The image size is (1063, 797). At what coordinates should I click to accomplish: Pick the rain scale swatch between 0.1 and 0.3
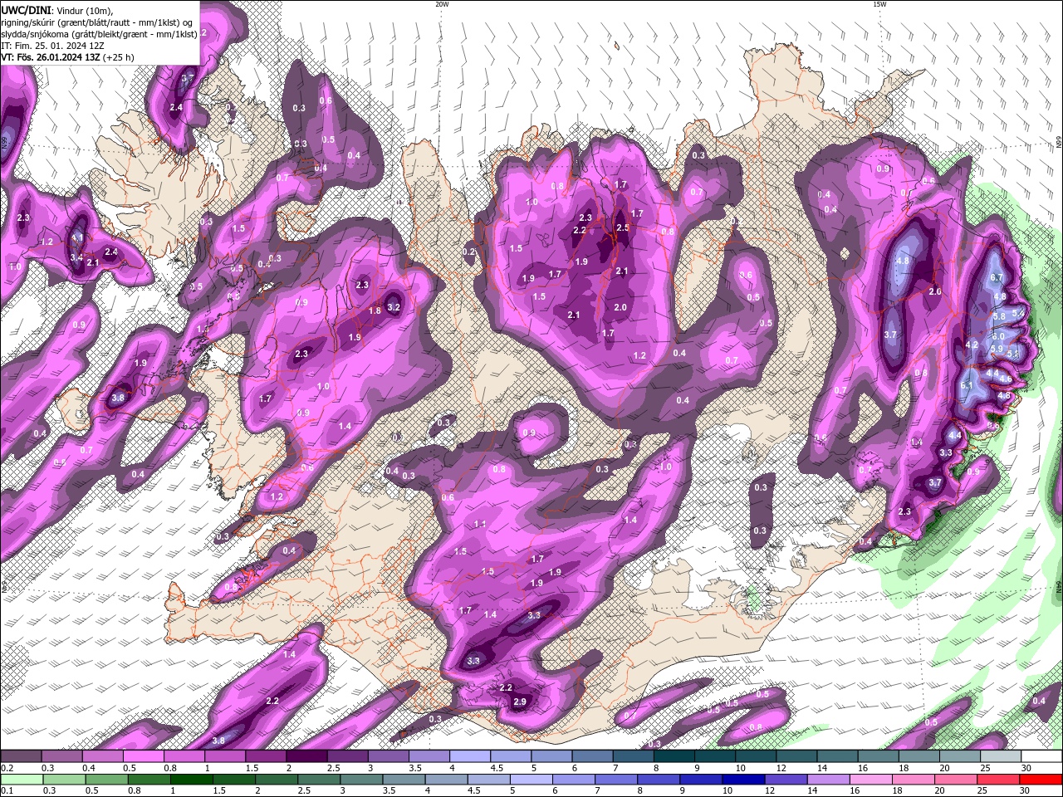pos(22,780)
